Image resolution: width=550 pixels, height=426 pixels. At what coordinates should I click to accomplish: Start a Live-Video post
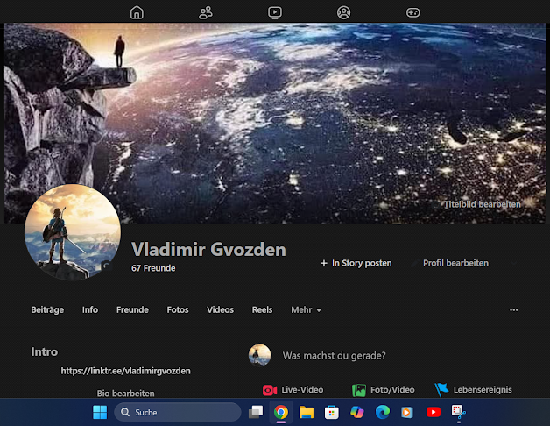pyautogui.click(x=293, y=390)
